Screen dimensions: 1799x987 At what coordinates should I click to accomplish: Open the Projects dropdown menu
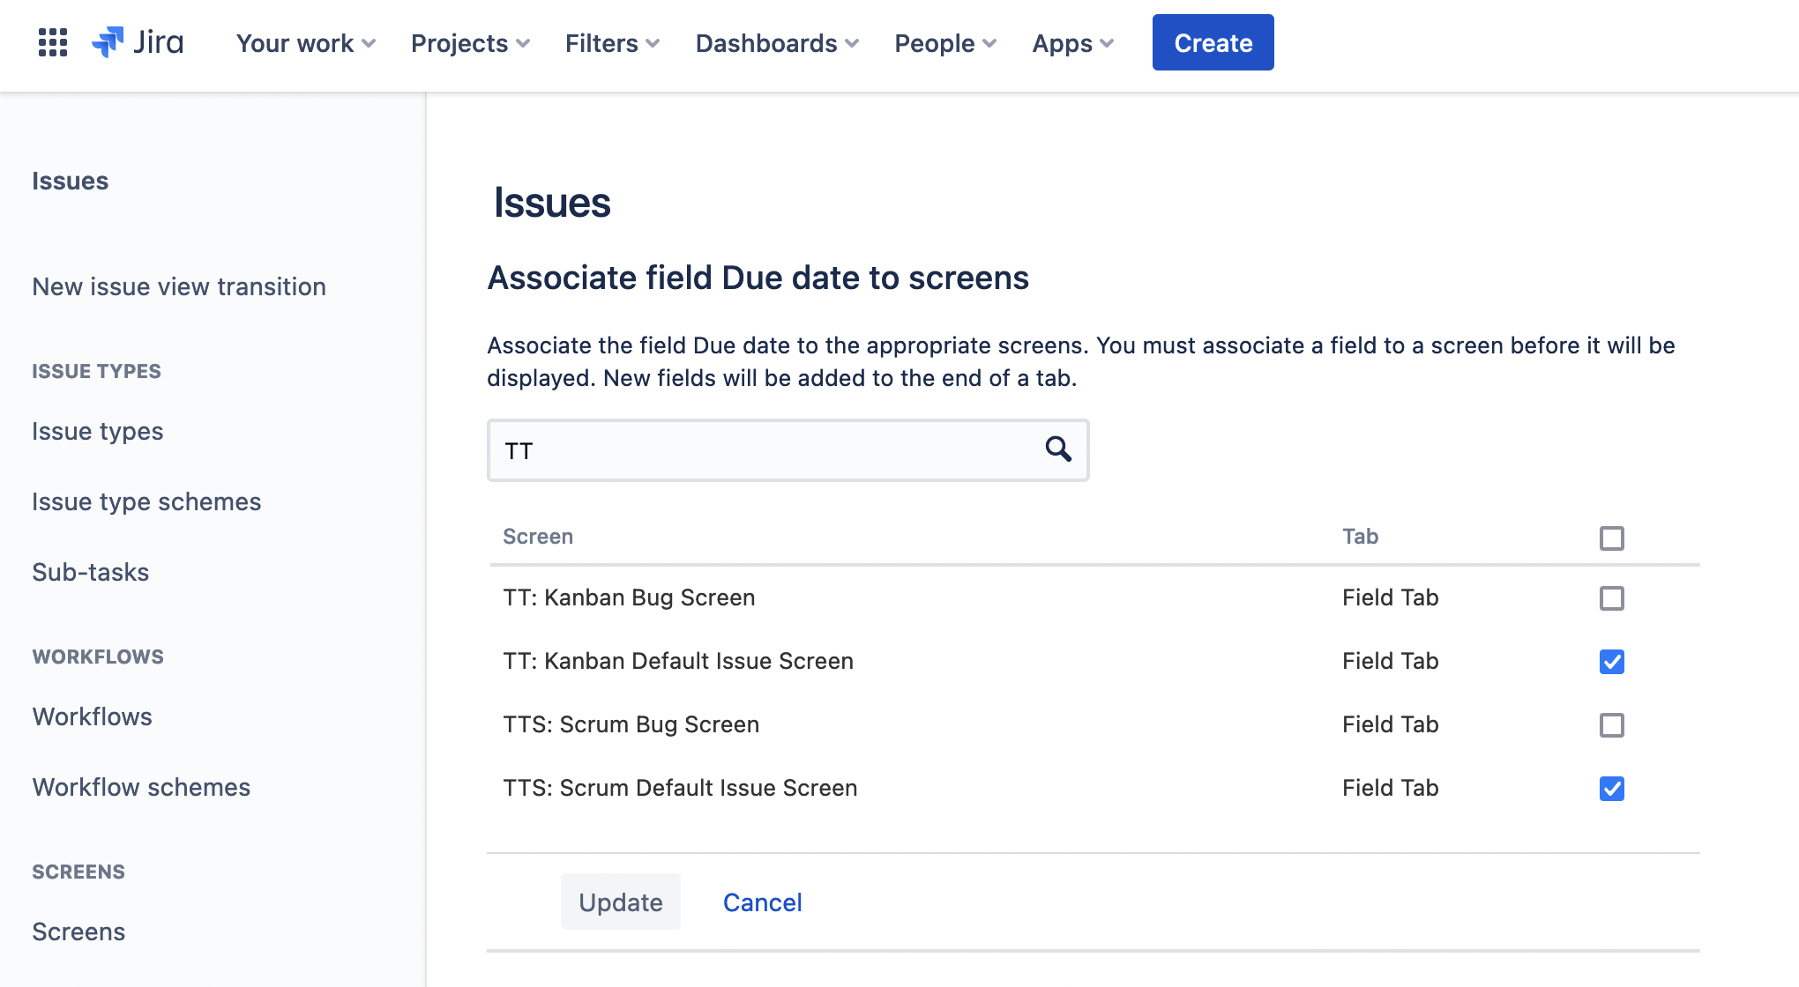[470, 43]
